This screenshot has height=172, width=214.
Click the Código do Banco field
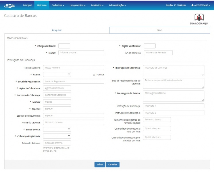click(x=64, y=46)
